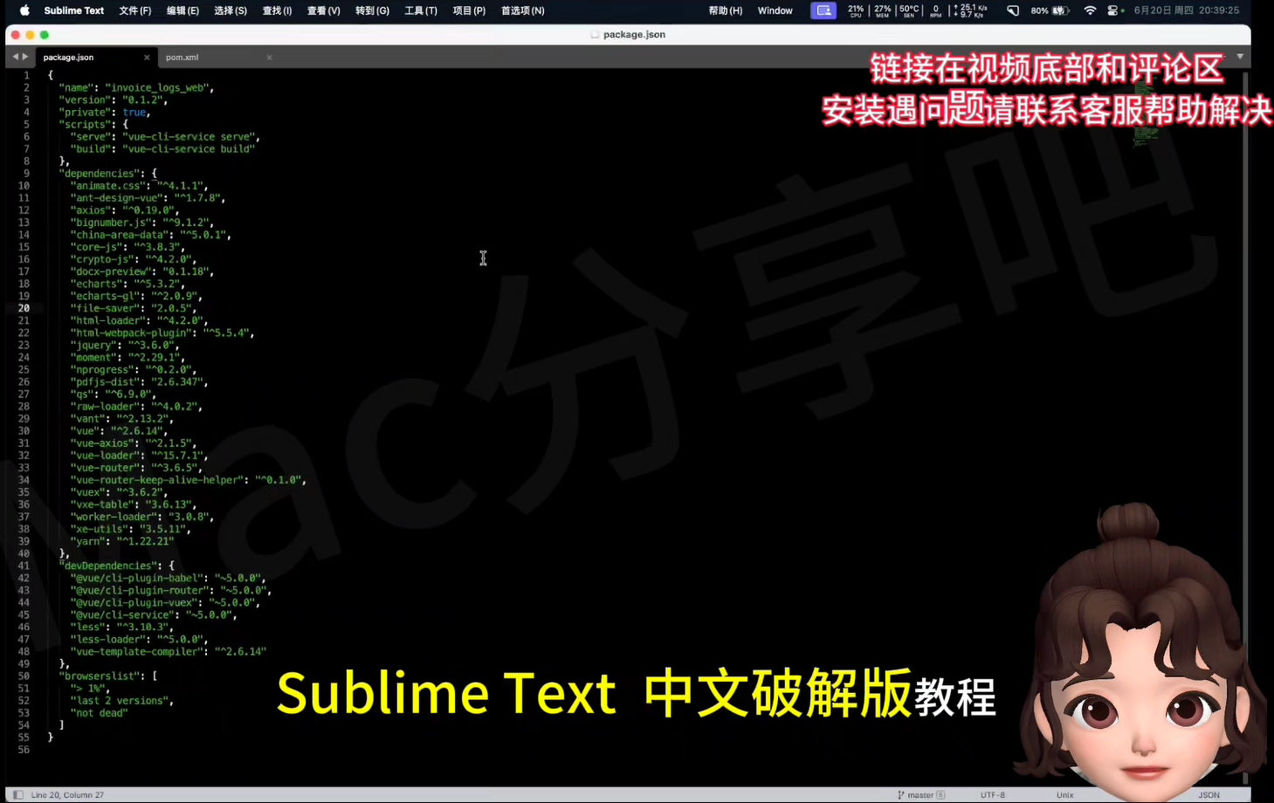Click the "serve" script line

tap(165, 136)
